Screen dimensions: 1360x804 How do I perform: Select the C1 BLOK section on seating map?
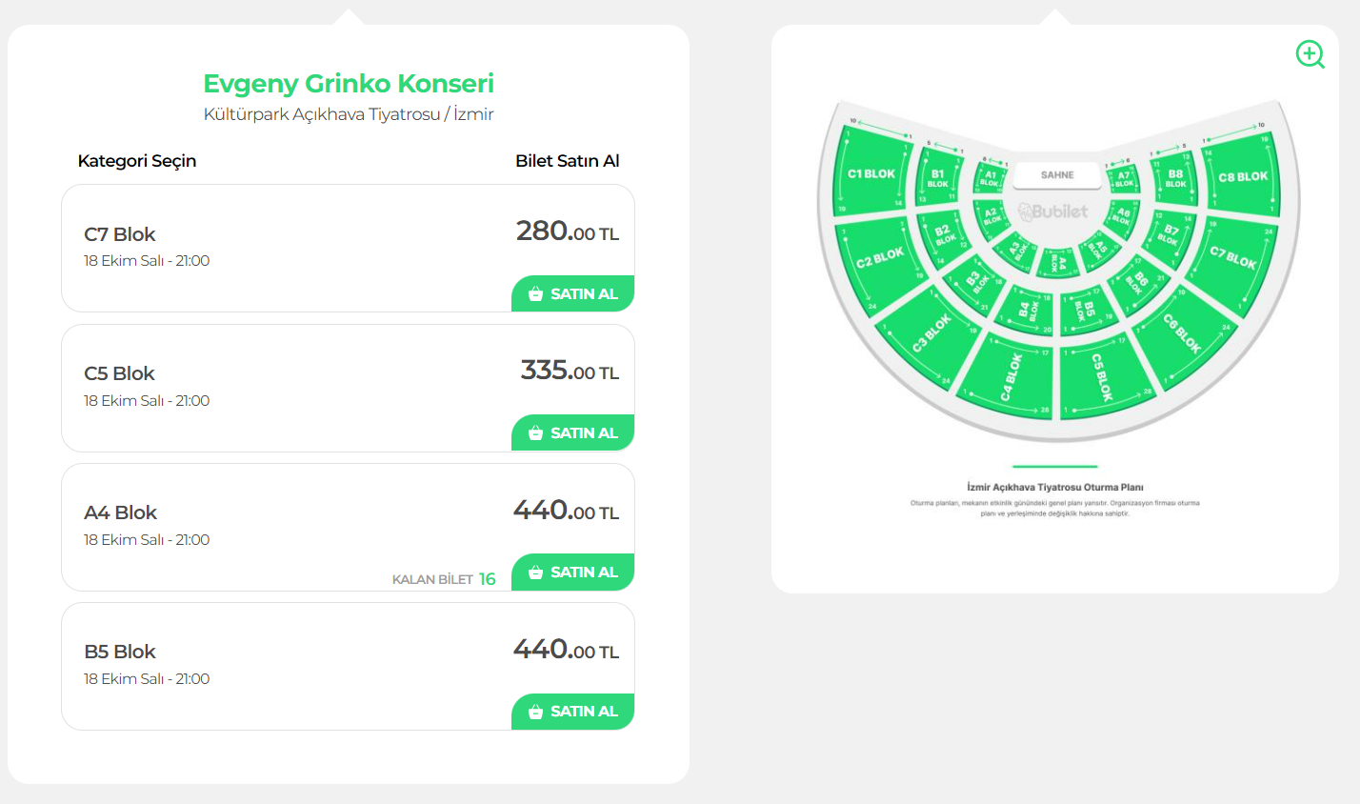[871, 174]
